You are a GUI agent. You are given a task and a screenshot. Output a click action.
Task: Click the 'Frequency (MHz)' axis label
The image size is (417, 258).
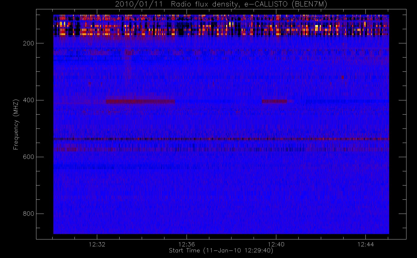tap(16, 124)
